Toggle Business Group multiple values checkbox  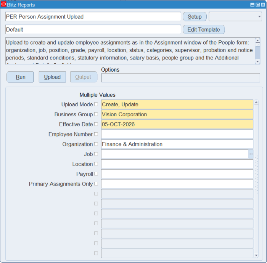96,114
